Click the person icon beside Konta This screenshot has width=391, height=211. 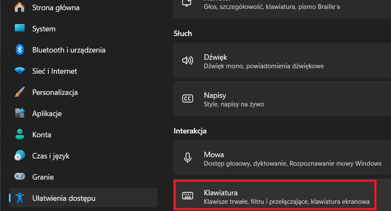(20, 135)
